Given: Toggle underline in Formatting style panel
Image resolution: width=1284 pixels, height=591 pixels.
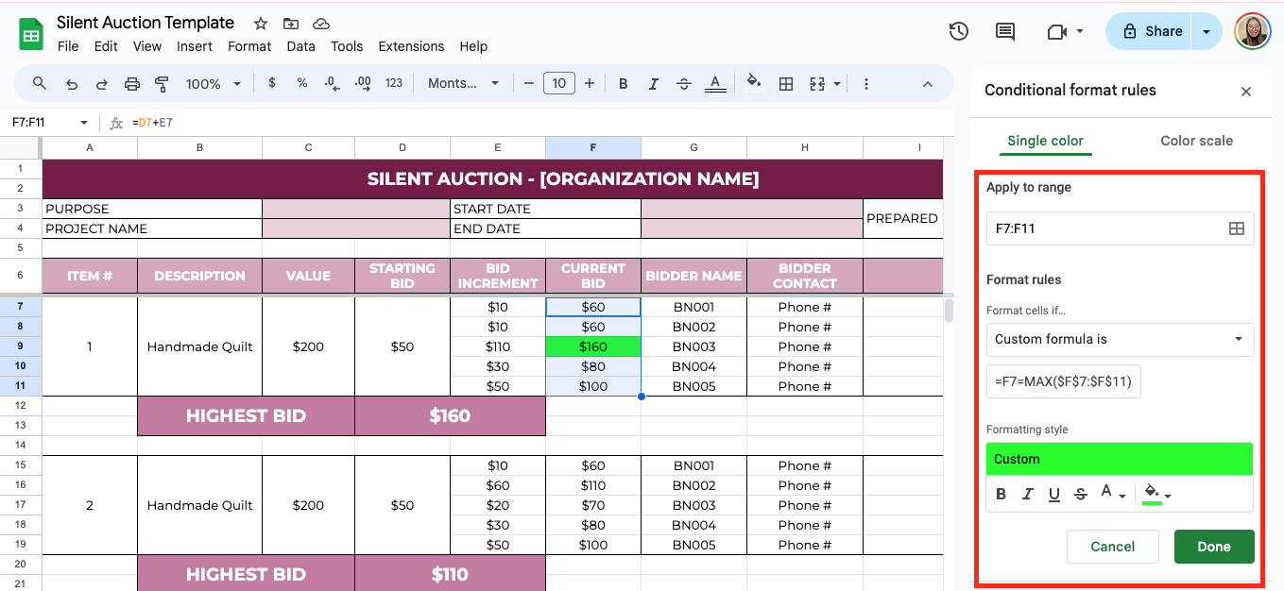Looking at the screenshot, I should coord(1054,494).
